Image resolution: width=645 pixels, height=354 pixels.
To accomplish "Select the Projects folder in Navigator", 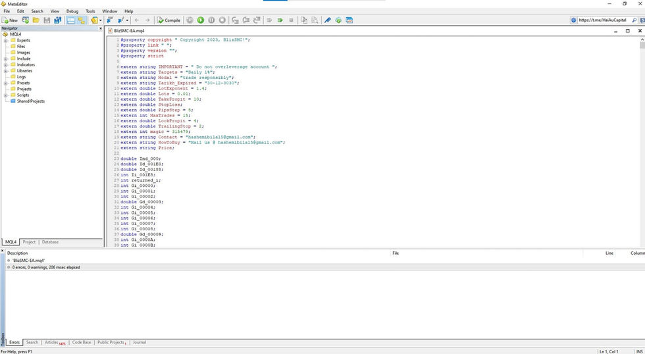I will [24, 89].
